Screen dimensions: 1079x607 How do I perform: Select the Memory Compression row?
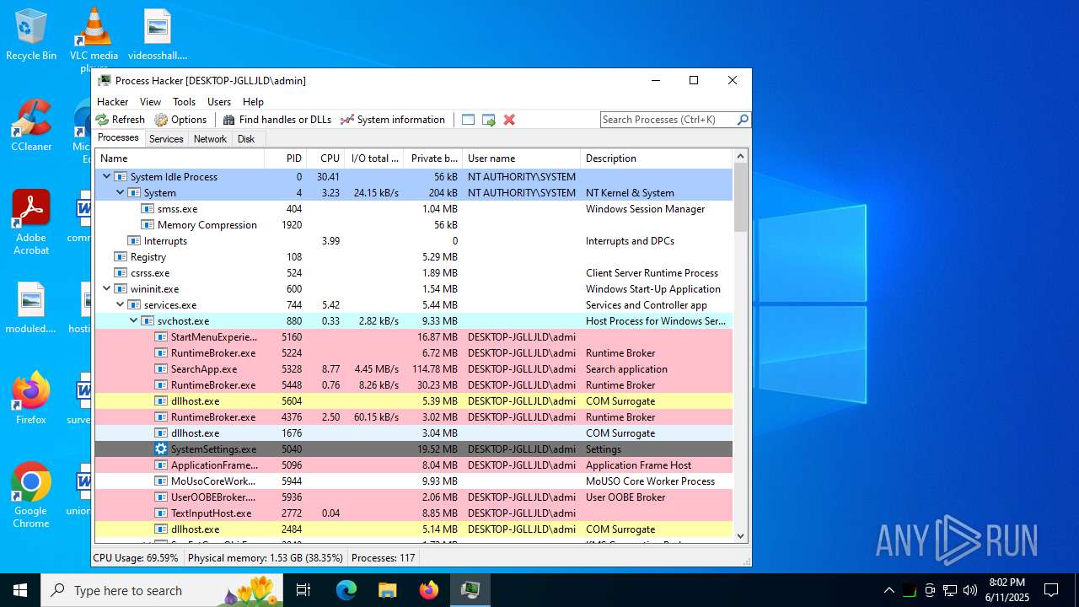414,225
